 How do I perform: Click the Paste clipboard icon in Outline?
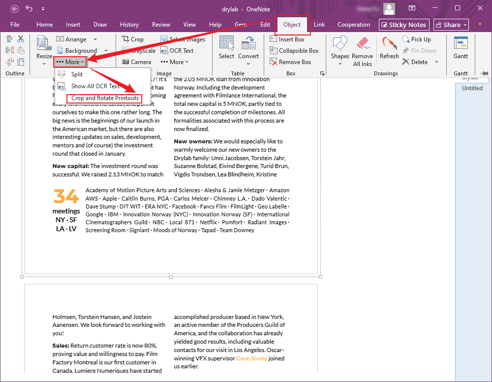pos(21,50)
